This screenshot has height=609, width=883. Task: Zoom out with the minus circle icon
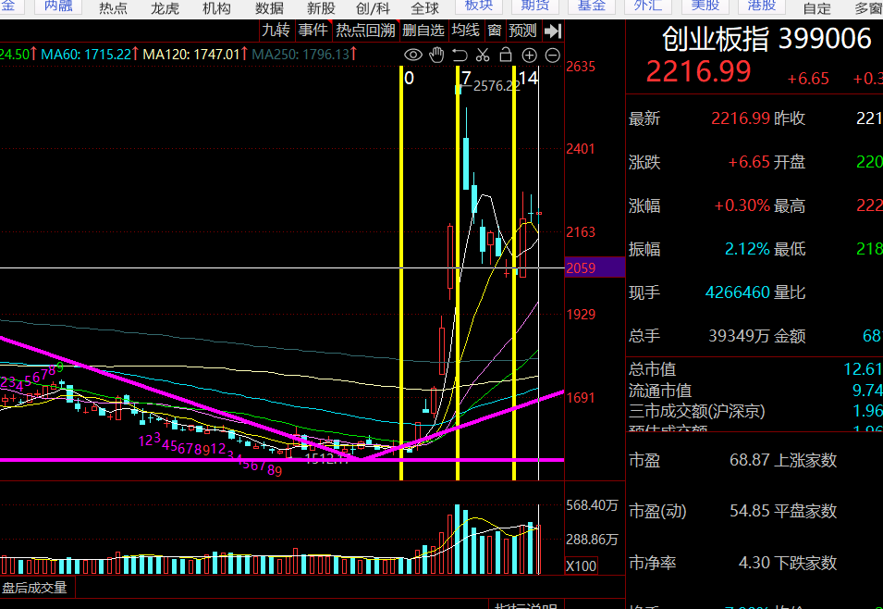pyautogui.click(x=553, y=55)
